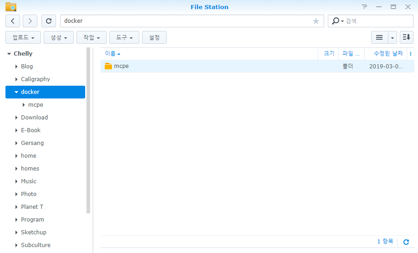The height and width of the screenshot is (253, 418).
Task: Click the 1 항목 item count
Action: point(385,242)
